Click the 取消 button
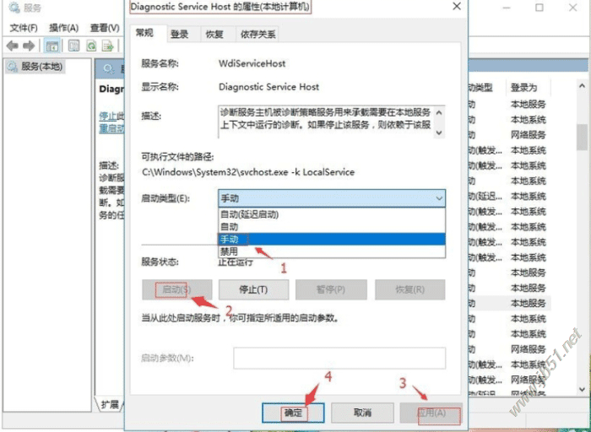The height and width of the screenshot is (432, 591). point(362,413)
